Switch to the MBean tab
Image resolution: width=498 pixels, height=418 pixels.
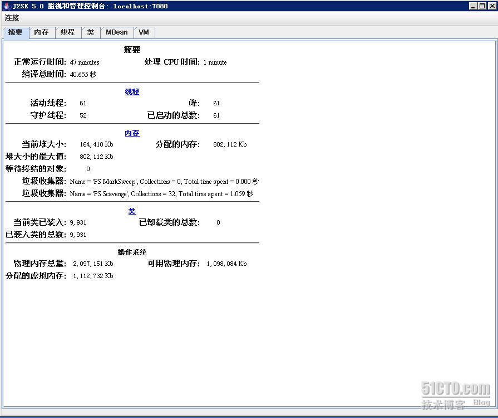coord(117,32)
